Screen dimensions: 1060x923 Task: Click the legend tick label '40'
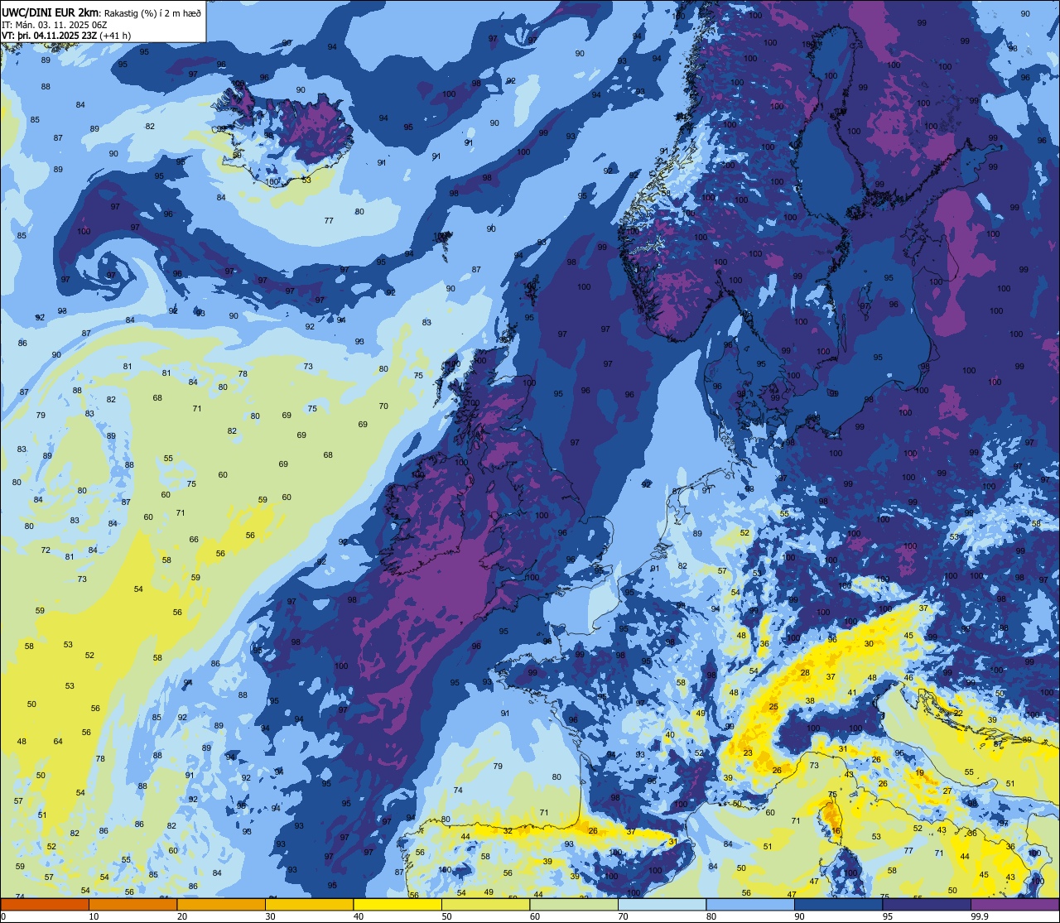[x=359, y=916]
